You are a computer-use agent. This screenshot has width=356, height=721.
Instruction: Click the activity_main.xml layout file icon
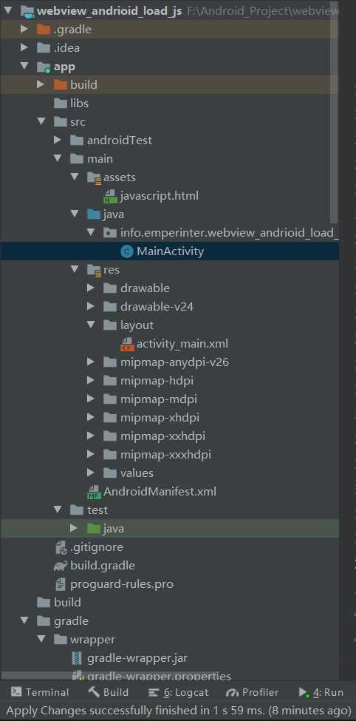(127, 344)
